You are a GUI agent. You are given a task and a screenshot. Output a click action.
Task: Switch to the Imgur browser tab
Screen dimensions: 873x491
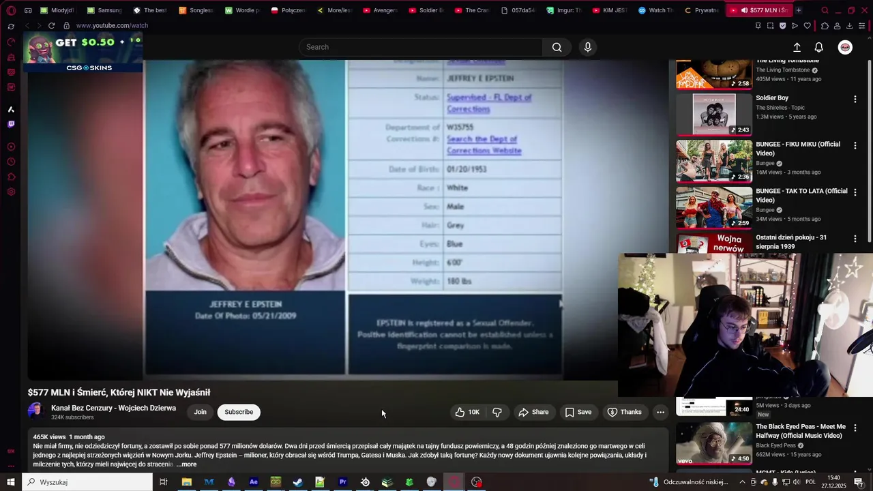pyautogui.click(x=563, y=10)
